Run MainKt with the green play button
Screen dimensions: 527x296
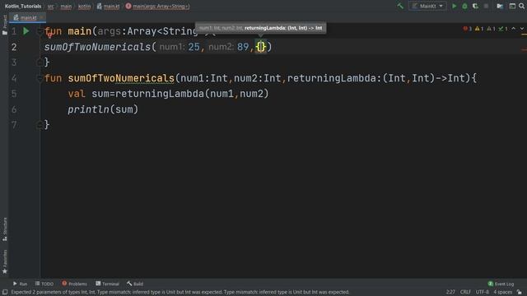coord(454,6)
